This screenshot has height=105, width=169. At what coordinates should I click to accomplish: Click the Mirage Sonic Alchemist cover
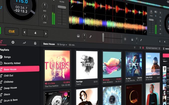click(x=112, y=65)
